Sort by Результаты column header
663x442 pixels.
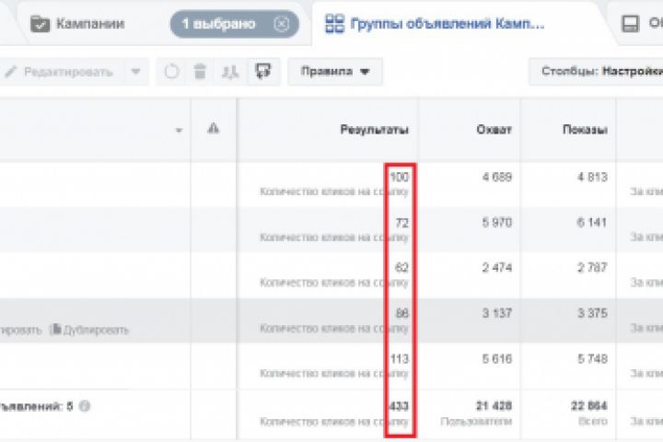(374, 130)
